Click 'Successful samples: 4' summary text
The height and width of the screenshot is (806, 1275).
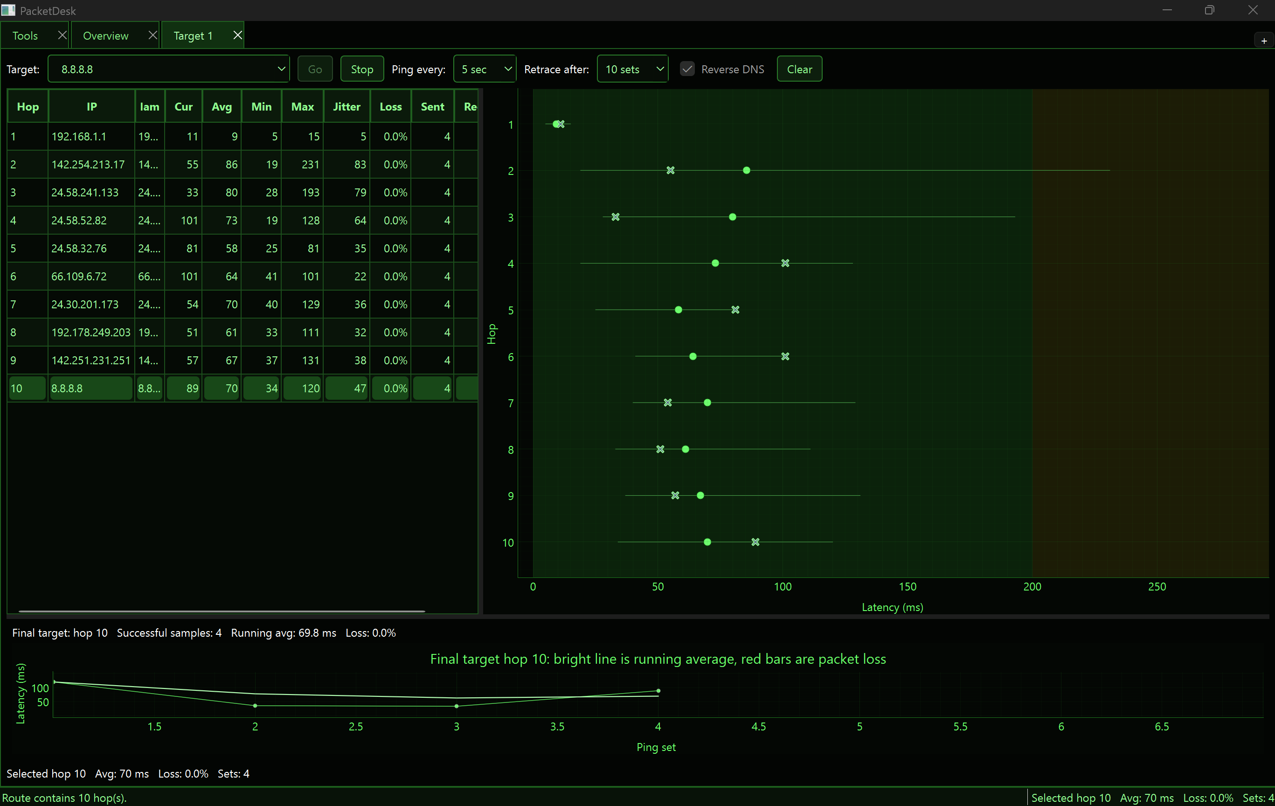(169, 633)
